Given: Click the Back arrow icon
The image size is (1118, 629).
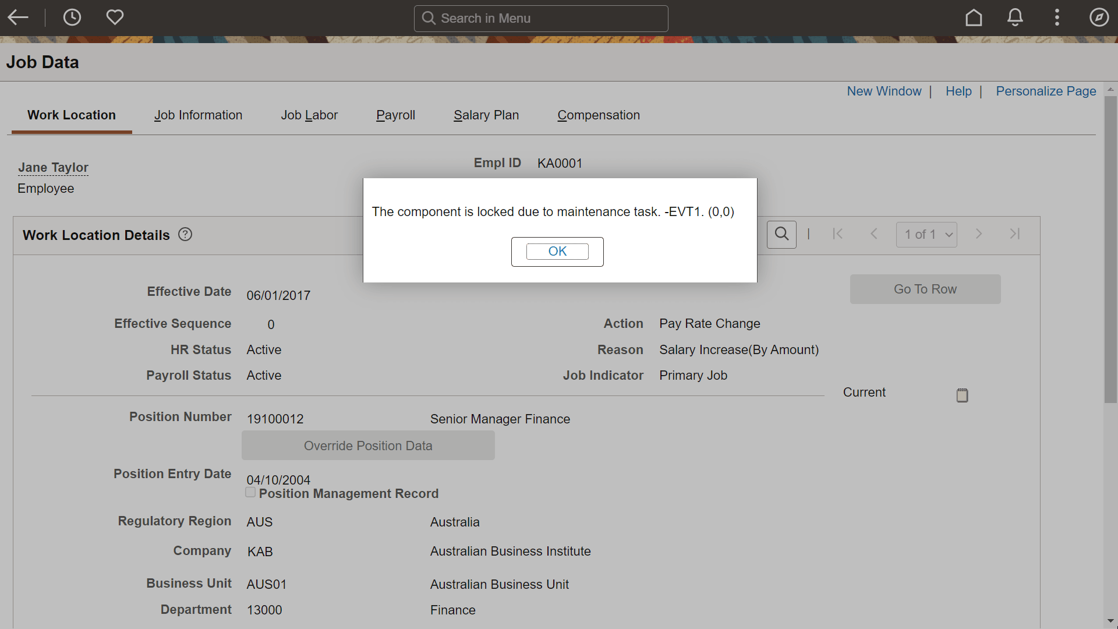Looking at the screenshot, I should coord(18,17).
